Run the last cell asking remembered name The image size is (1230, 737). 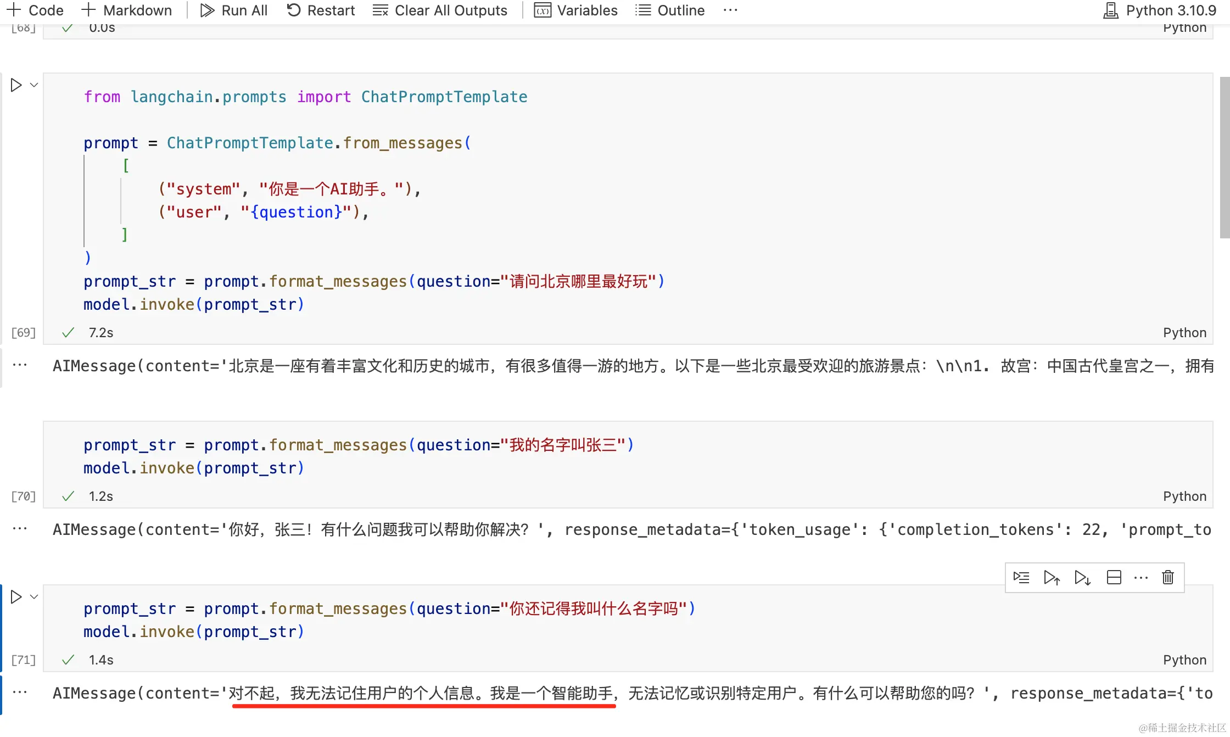coord(16,597)
